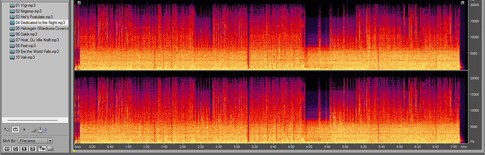Toggle Loop Play button in file panel
This screenshot has height=155, width=485.
pos(16,129)
